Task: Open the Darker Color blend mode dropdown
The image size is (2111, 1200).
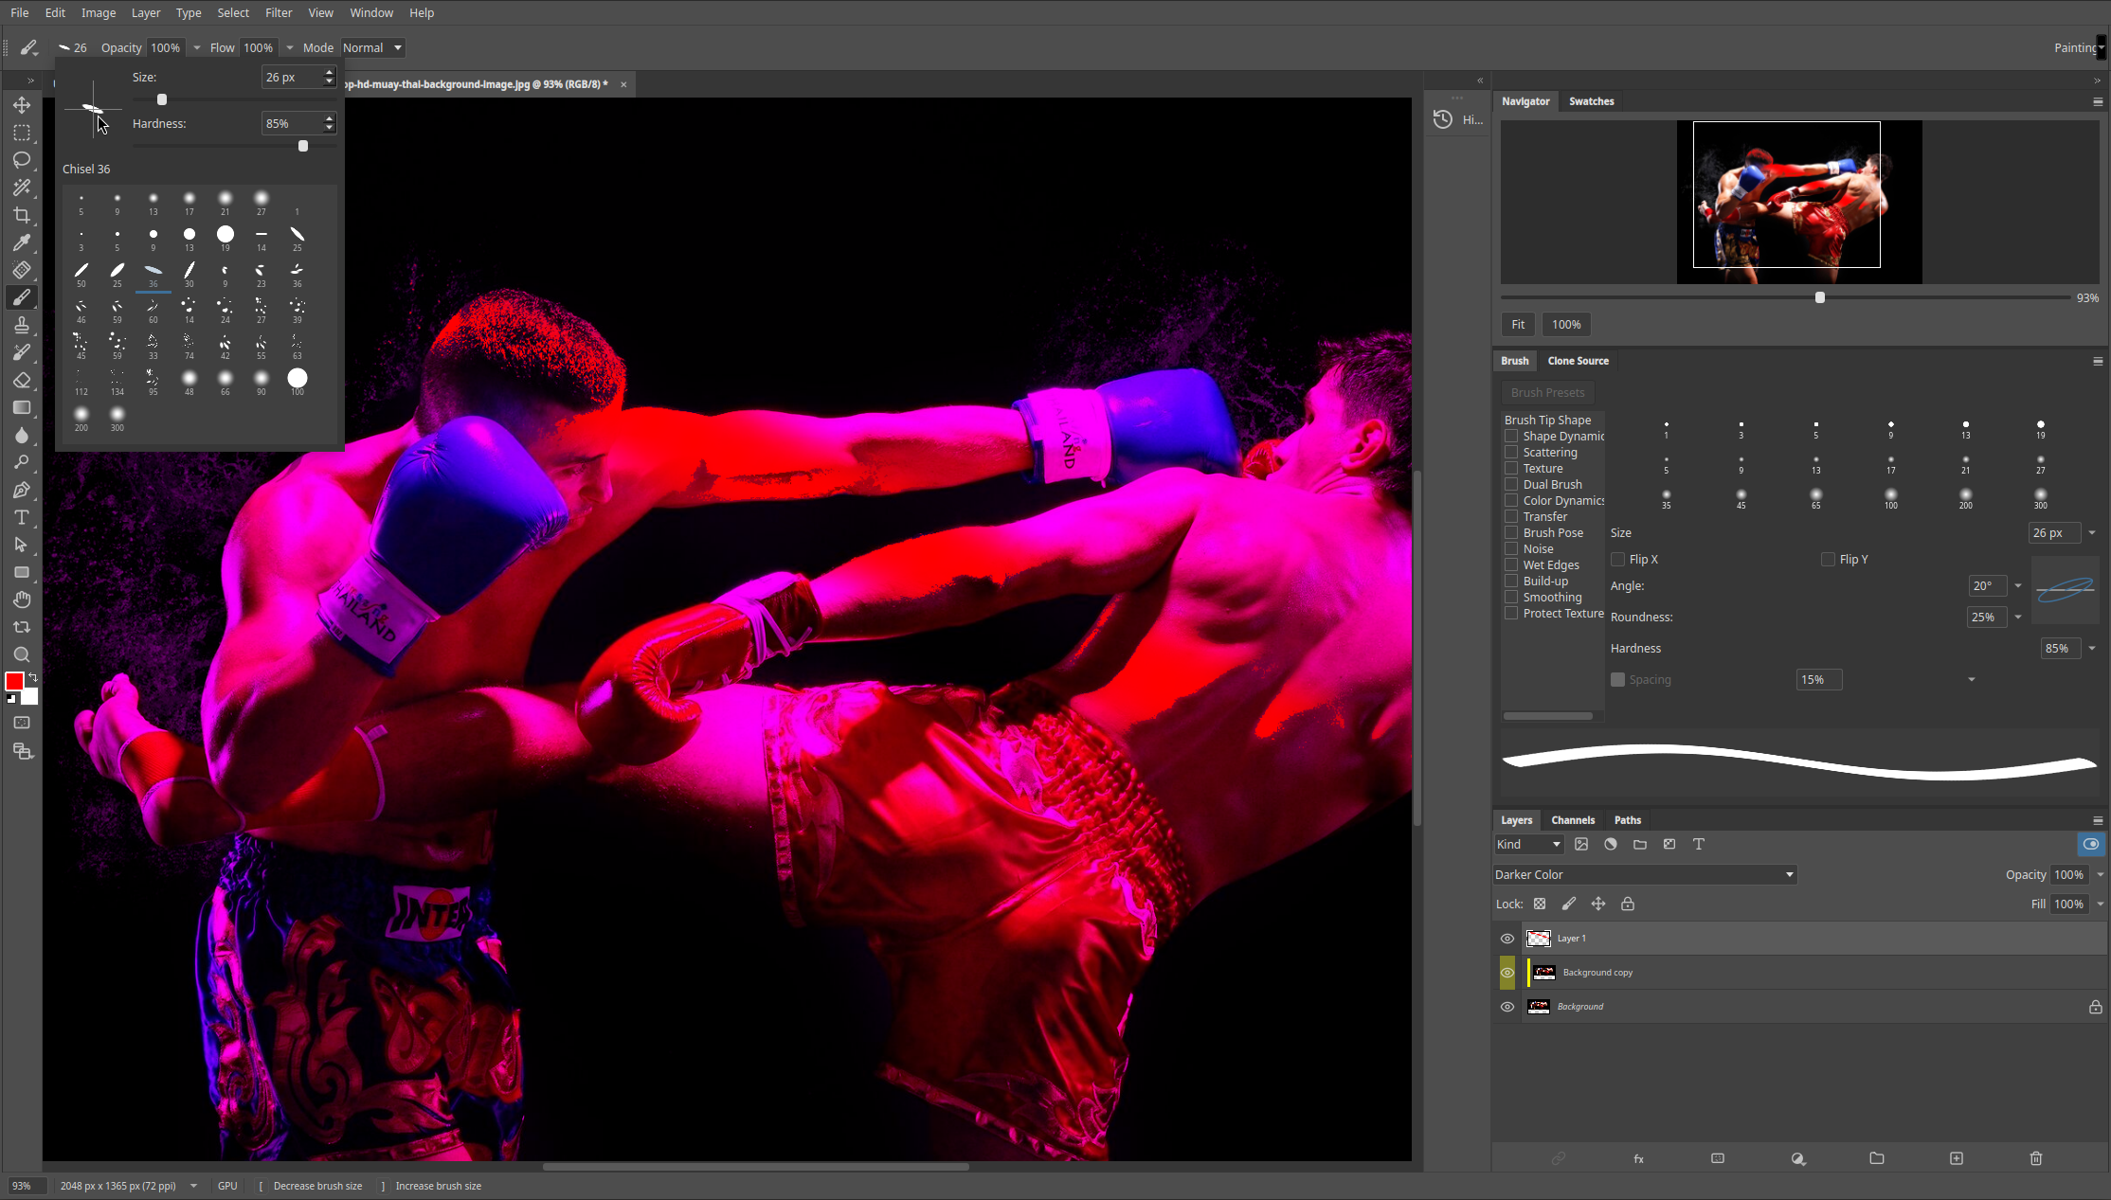Action: click(x=1645, y=874)
